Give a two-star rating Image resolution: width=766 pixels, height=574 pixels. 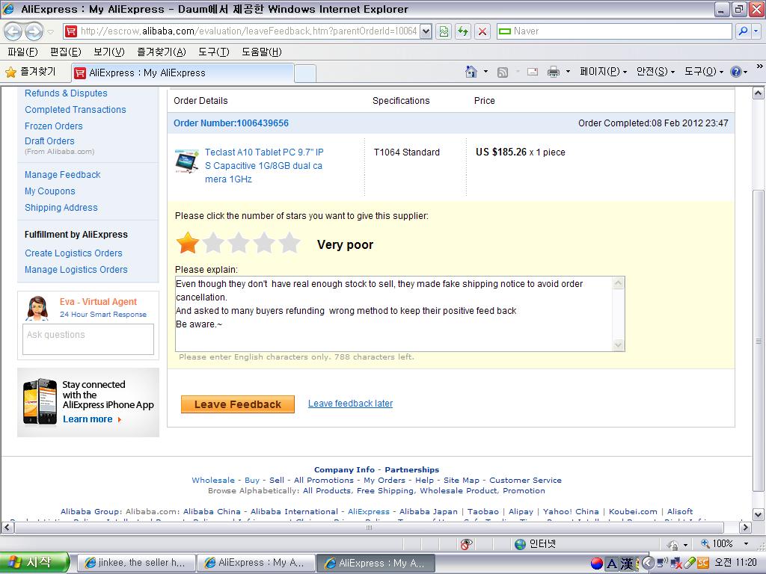point(213,243)
